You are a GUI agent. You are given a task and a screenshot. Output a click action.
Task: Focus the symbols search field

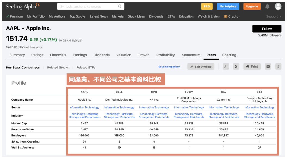tap(91, 6)
